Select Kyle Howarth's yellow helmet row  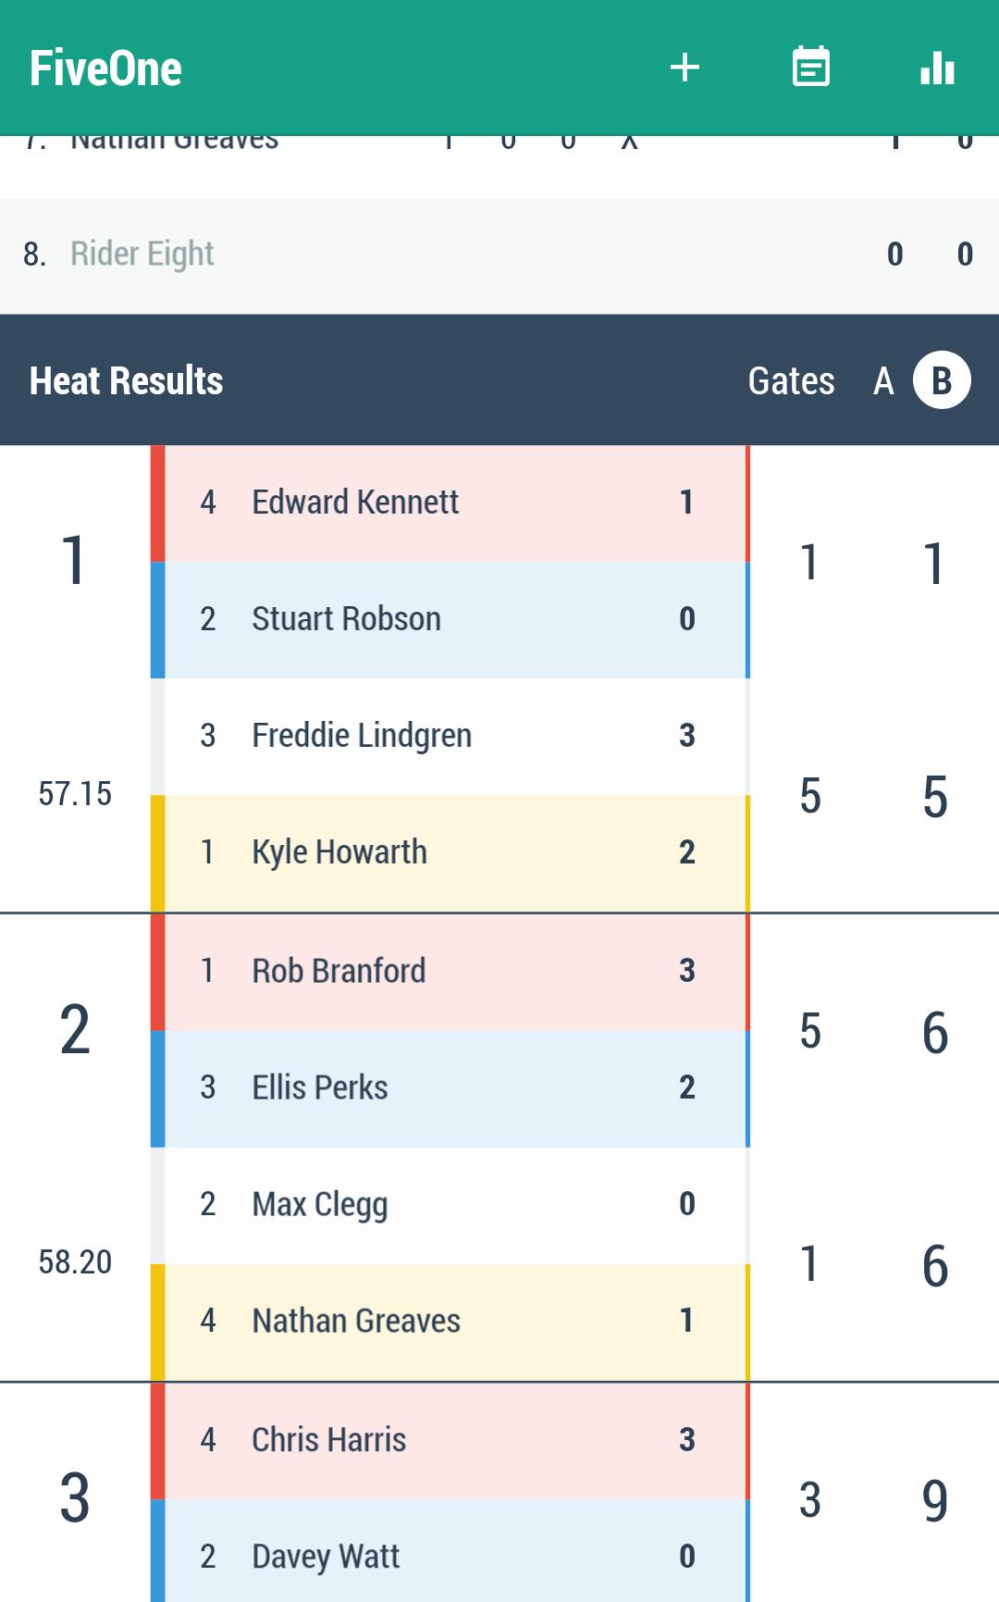point(450,852)
